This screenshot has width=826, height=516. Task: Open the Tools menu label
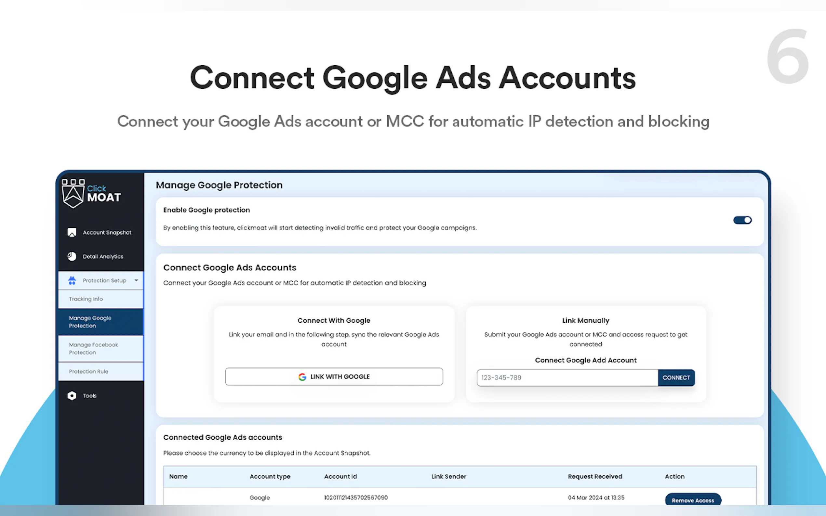pyautogui.click(x=89, y=395)
